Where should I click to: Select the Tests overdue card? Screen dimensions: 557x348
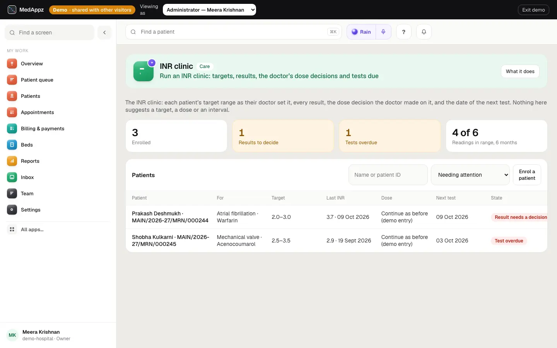[390, 136]
